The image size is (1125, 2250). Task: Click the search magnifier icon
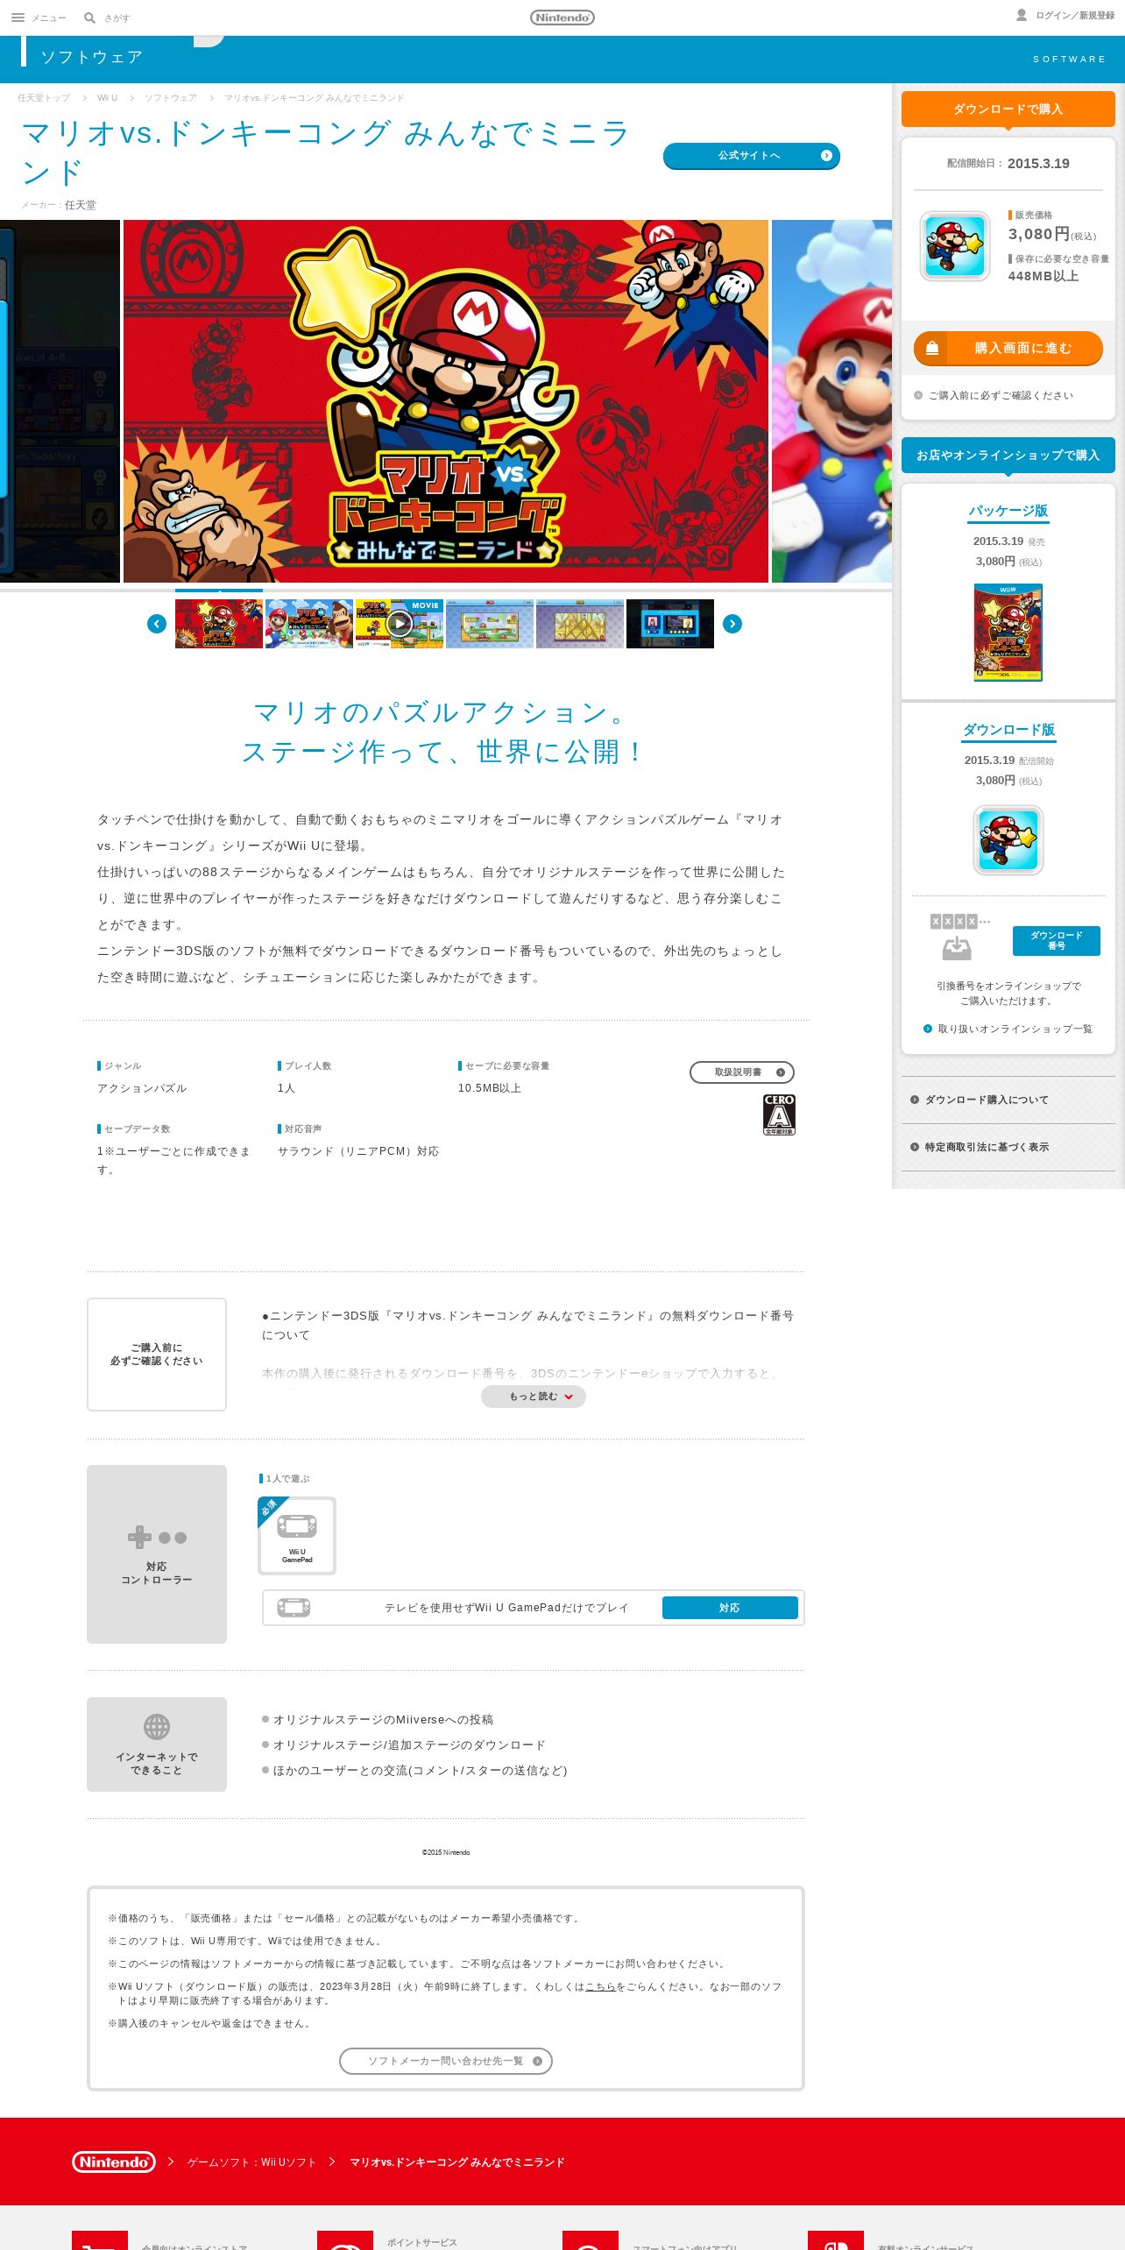click(x=89, y=18)
